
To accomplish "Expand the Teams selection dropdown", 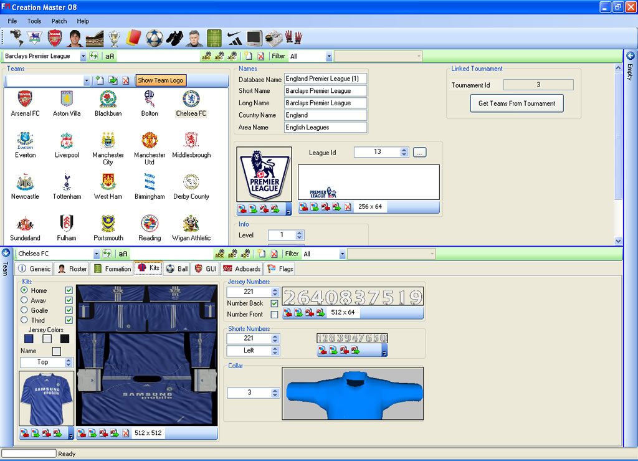I will point(86,81).
